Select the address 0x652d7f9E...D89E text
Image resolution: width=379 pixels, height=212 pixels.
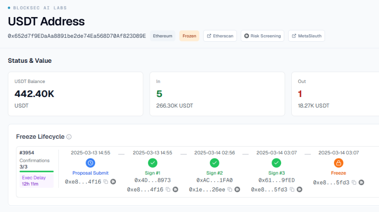tap(77, 36)
